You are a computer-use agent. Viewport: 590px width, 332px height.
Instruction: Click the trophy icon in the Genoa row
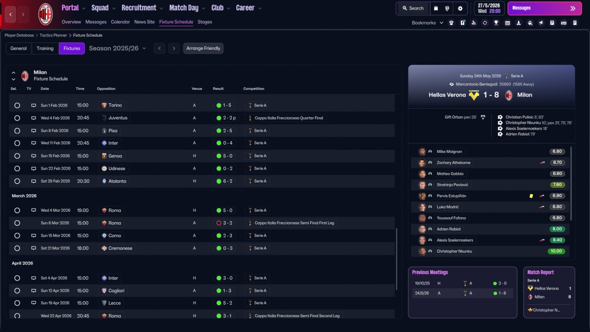pos(250,156)
